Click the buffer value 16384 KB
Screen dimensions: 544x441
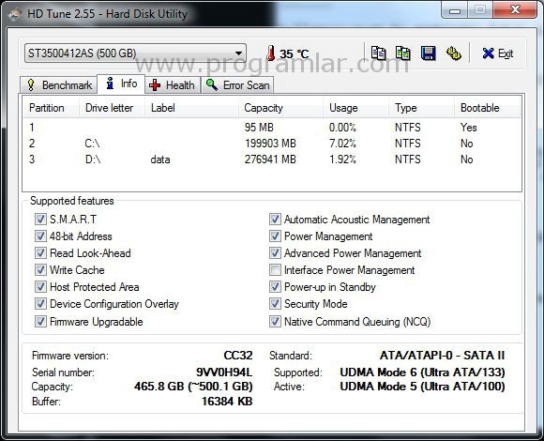227,402
